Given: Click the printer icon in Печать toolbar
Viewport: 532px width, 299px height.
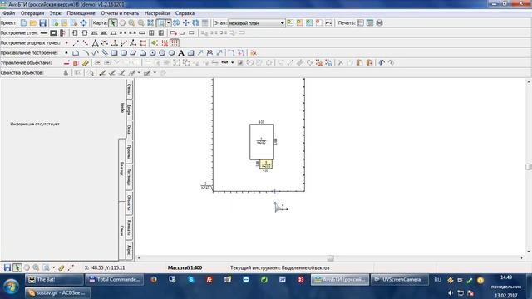Looking at the screenshot, I should click(x=379, y=22).
